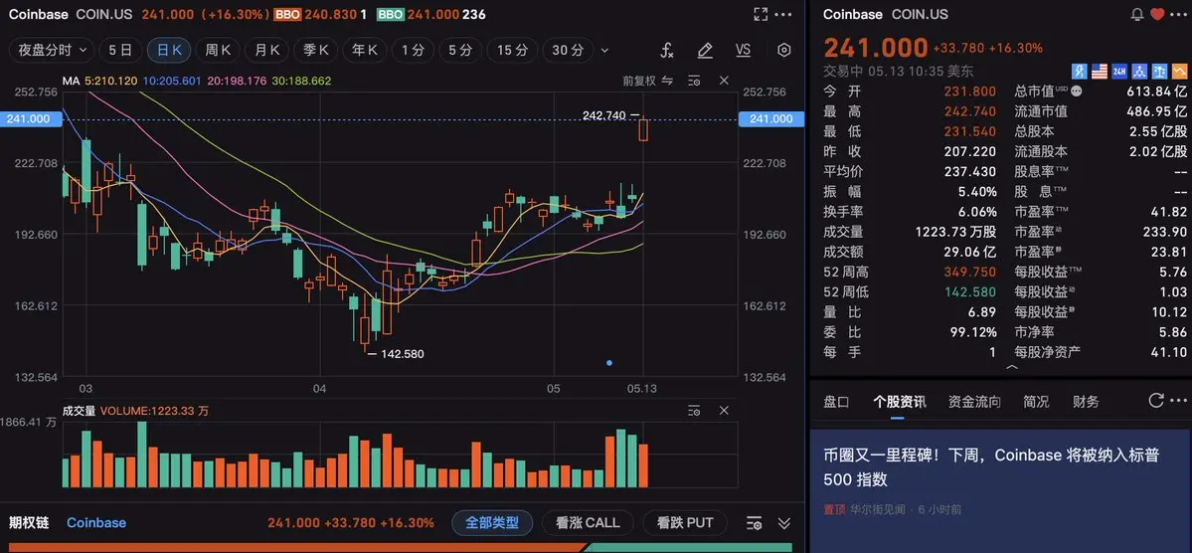Click the VOLUME:1223.33 万 label
The width and height of the screenshot is (1192, 553).
[154, 411]
